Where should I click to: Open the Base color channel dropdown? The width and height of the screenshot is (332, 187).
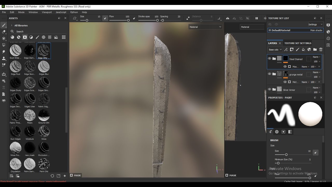[275, 50]
